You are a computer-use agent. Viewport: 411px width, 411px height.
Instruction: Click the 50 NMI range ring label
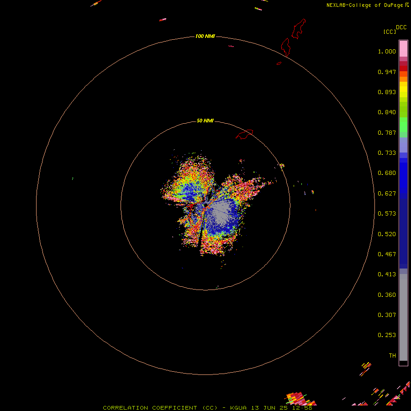pos(205,121)
